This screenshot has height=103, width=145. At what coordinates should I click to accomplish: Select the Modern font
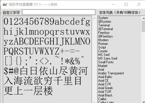point(103,40)
